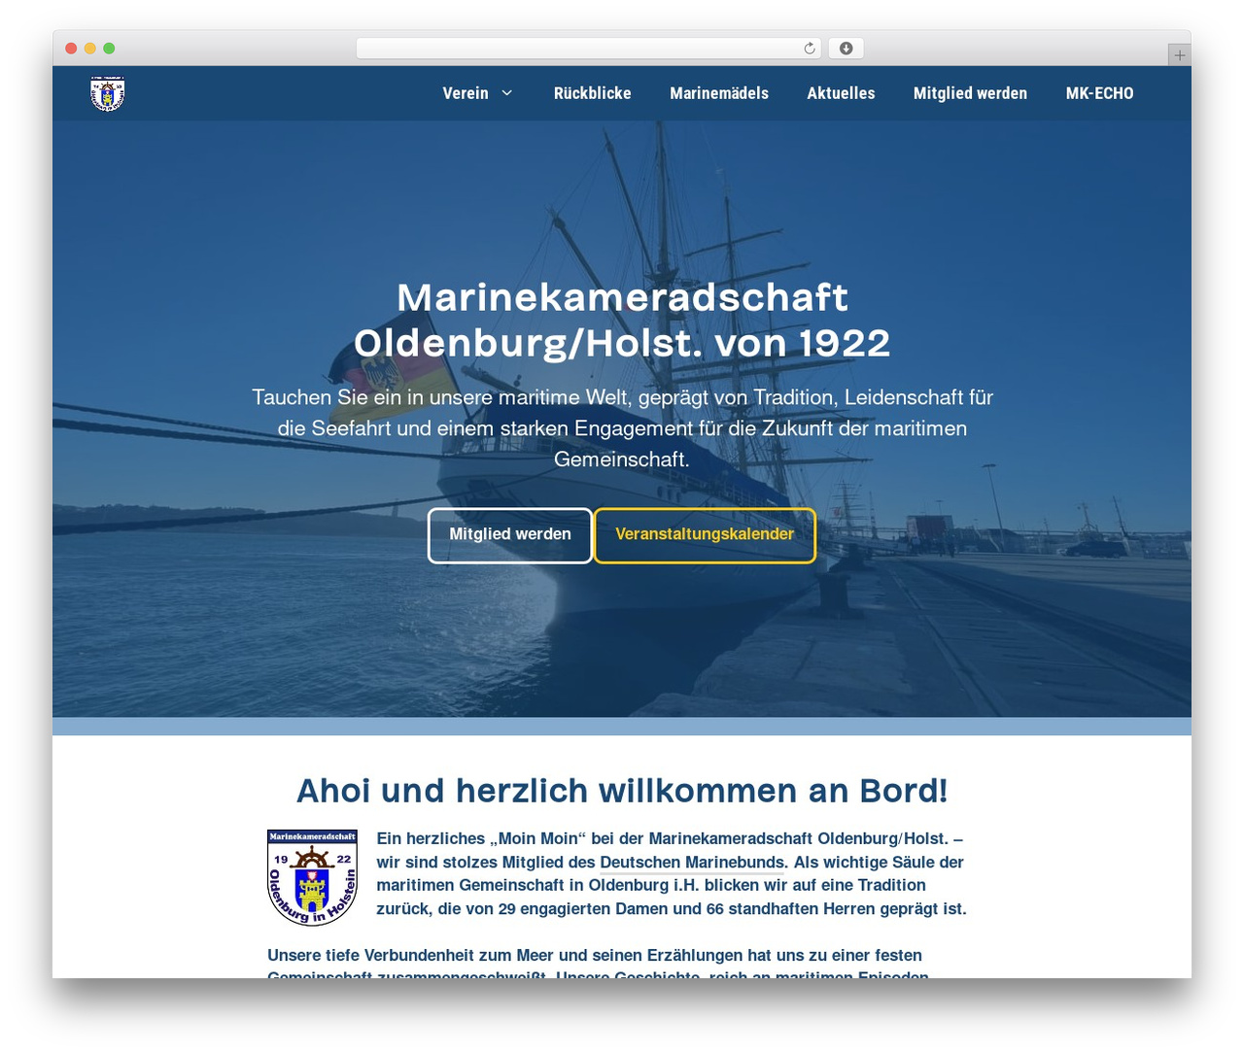The image size is (1244, 1053).
Task: Maximize the browser window with green button
Action: (x=109, y=49)
